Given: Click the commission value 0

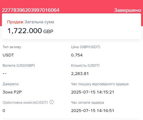Looking at the screenshot, I should pyautogui.click(x=4, y=111).
